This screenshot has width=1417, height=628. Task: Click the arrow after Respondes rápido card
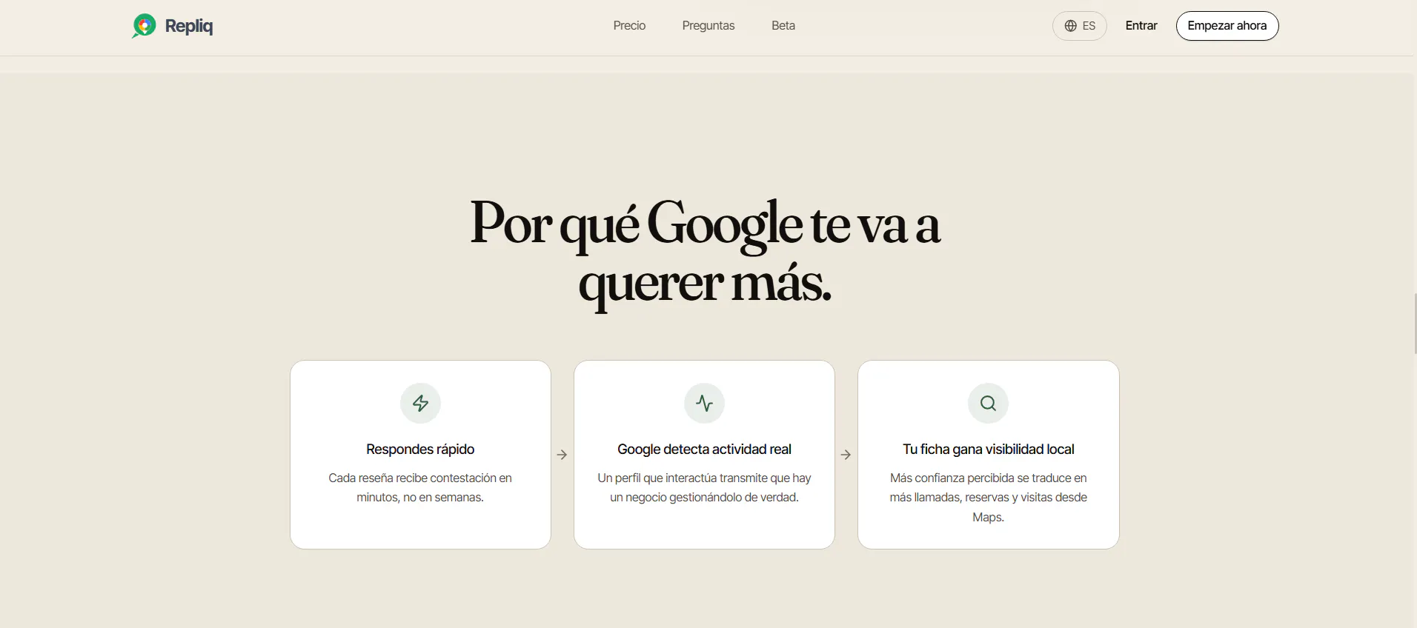pos(562,455)
